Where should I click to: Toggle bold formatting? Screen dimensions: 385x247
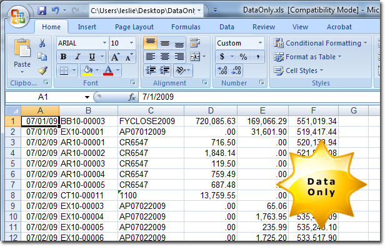63,57
